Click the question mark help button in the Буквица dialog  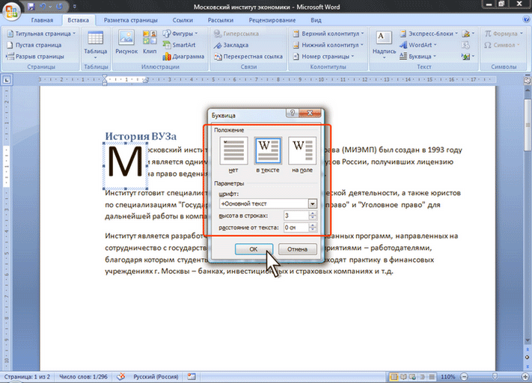[x=292, y=113]
